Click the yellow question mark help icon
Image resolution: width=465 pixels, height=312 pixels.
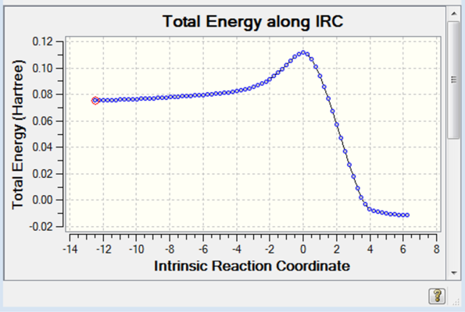[437, 296]
